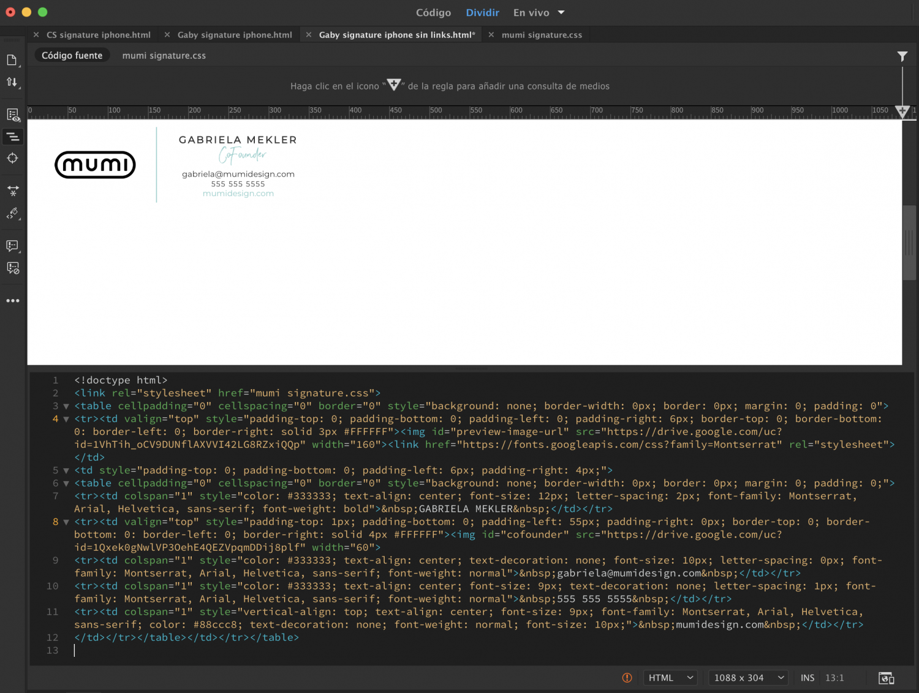Image resolution: width=919 pixels, height=693 pixels.
Task: Click the wrap tag pencil icon
Action: click(12, 213)
